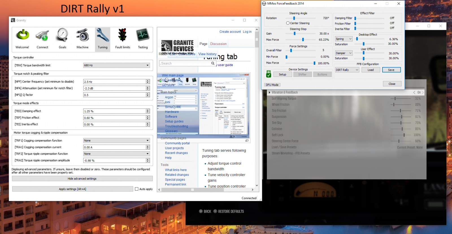Click the Damping Filter slider handle
This screenshot has width=452, height=234.
355,18
